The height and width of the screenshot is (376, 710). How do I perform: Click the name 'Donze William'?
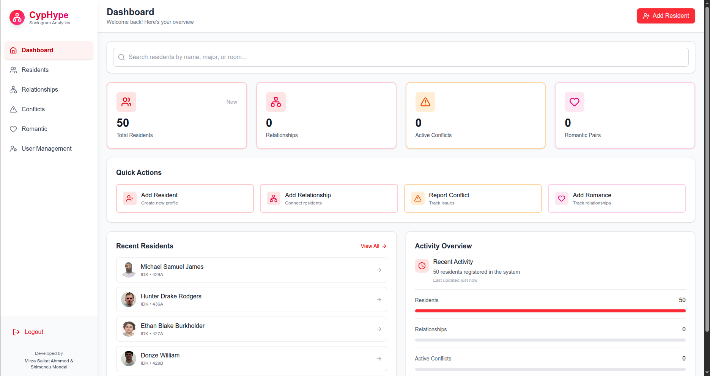[x=160, y=356]
